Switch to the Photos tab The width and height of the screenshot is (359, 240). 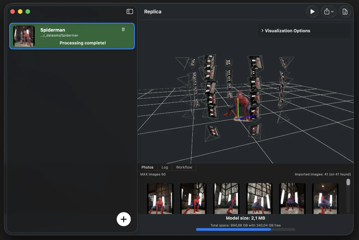coord(147,167)
